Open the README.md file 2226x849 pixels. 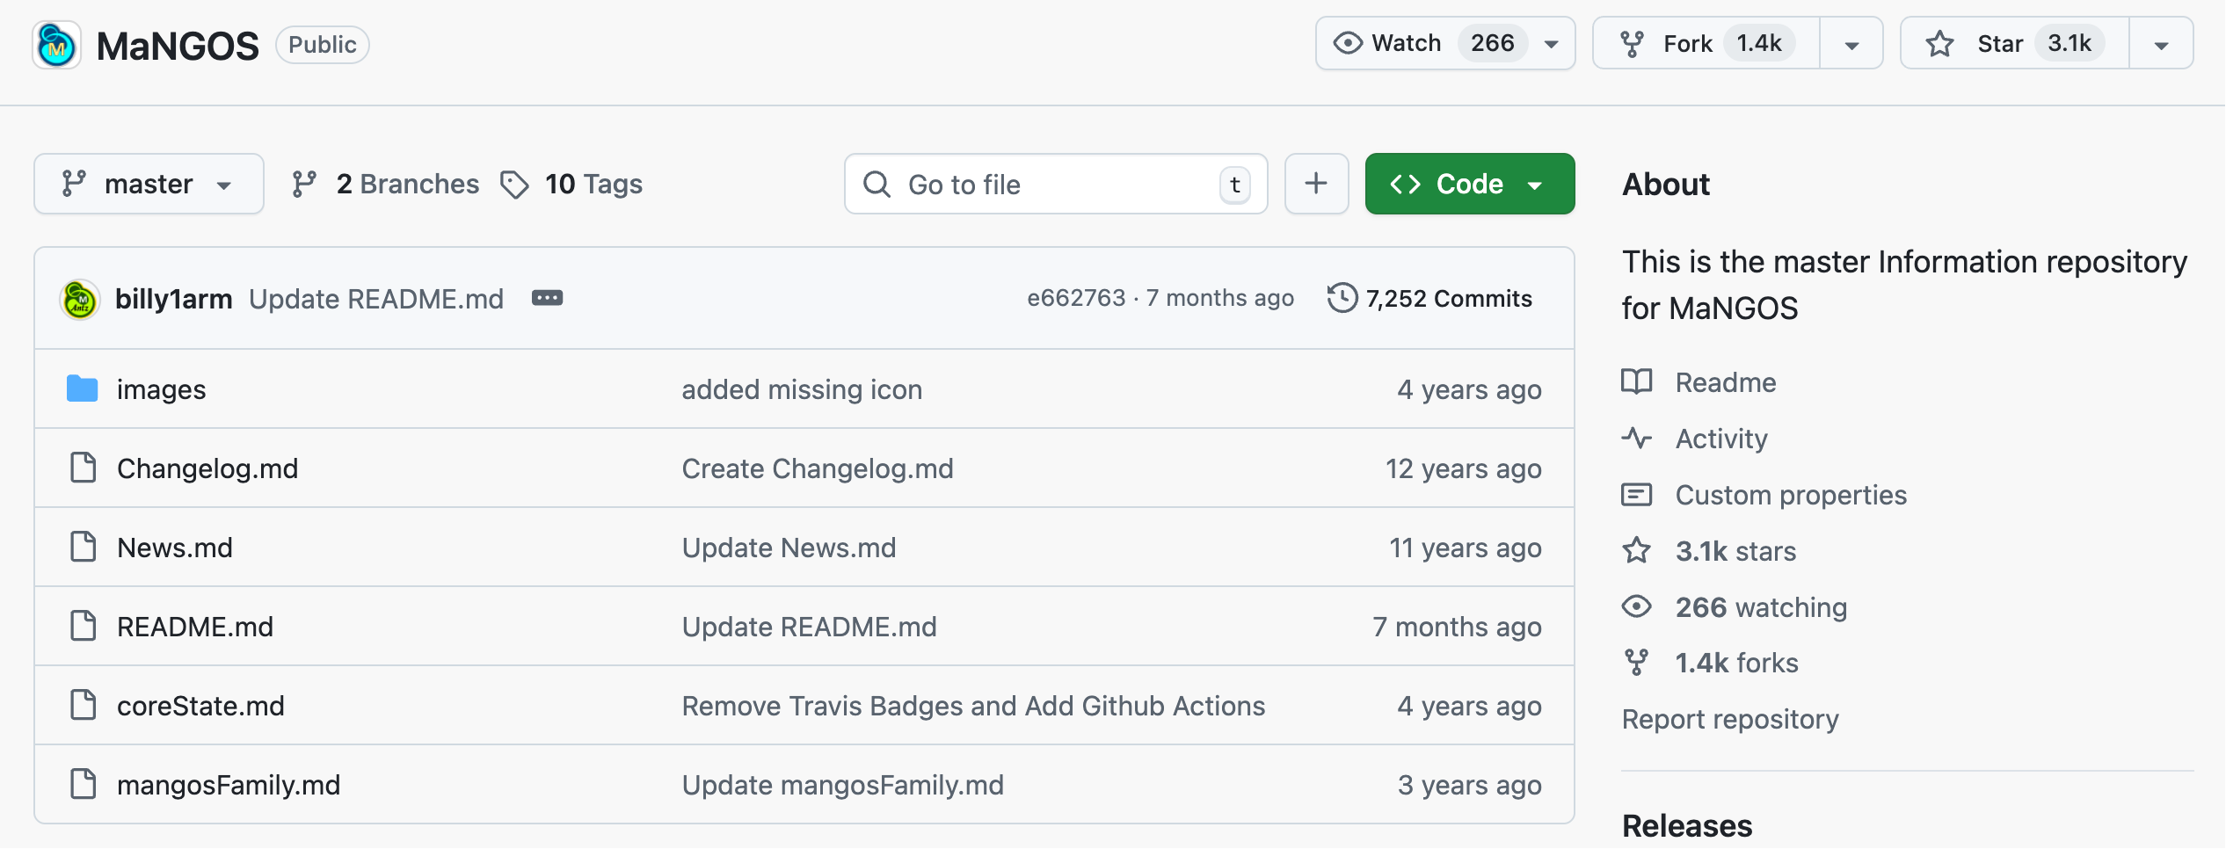point(194,627)
